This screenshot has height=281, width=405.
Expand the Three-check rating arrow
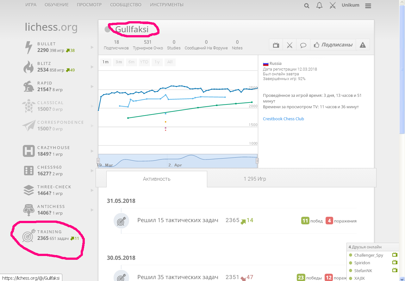coord(92,190)
